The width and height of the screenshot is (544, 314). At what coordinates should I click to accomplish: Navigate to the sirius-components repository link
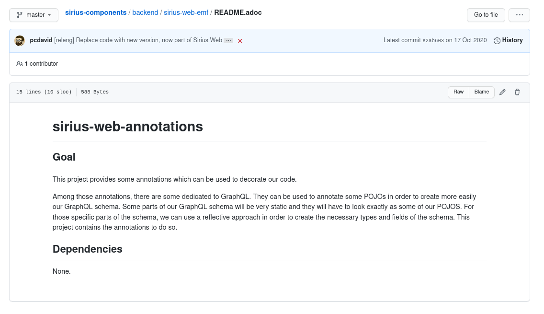(x=95, y=12)
